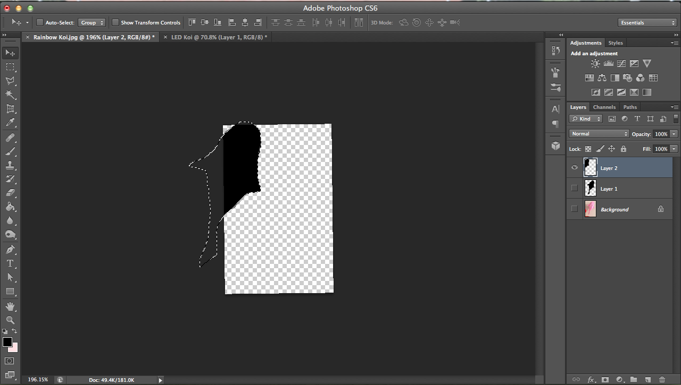Select the Lasso tool
Image resolution: width=681 pixels, height=385 pixels.
tap(10, 80)
